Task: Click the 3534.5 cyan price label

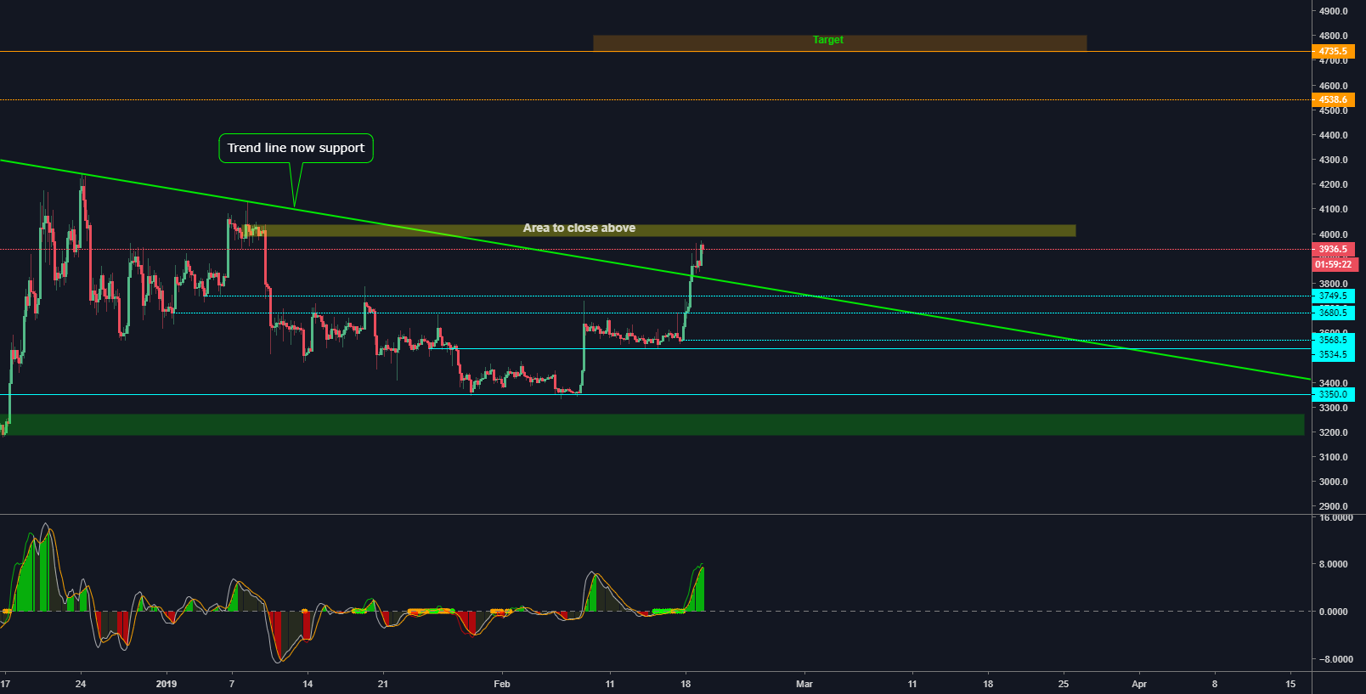Action: [x=1332, y=354]
